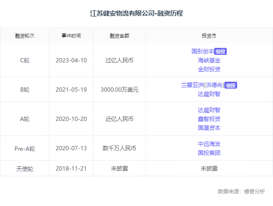
Task: Open the 中远海发 investor link
Action: point(209,144)
